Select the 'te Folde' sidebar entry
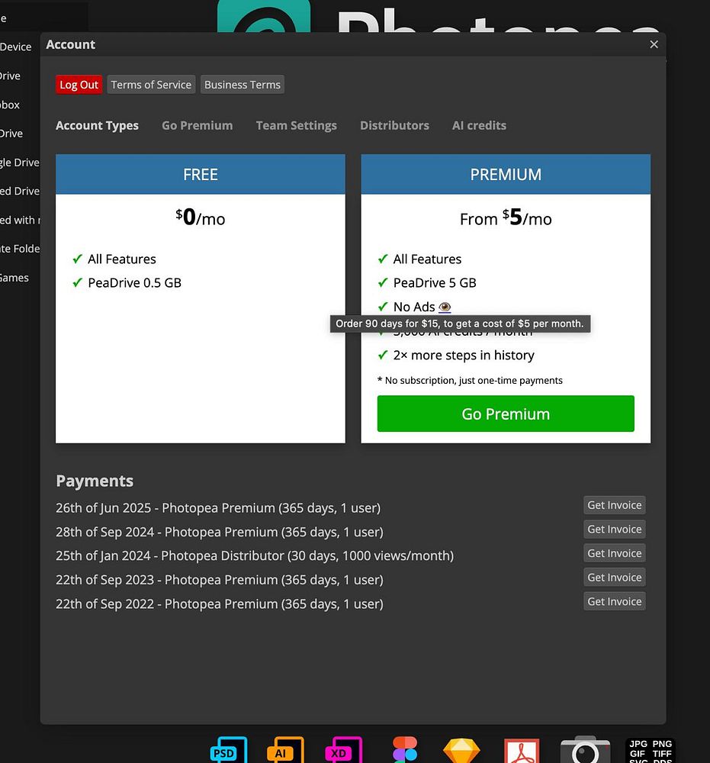 coord(20,249)
